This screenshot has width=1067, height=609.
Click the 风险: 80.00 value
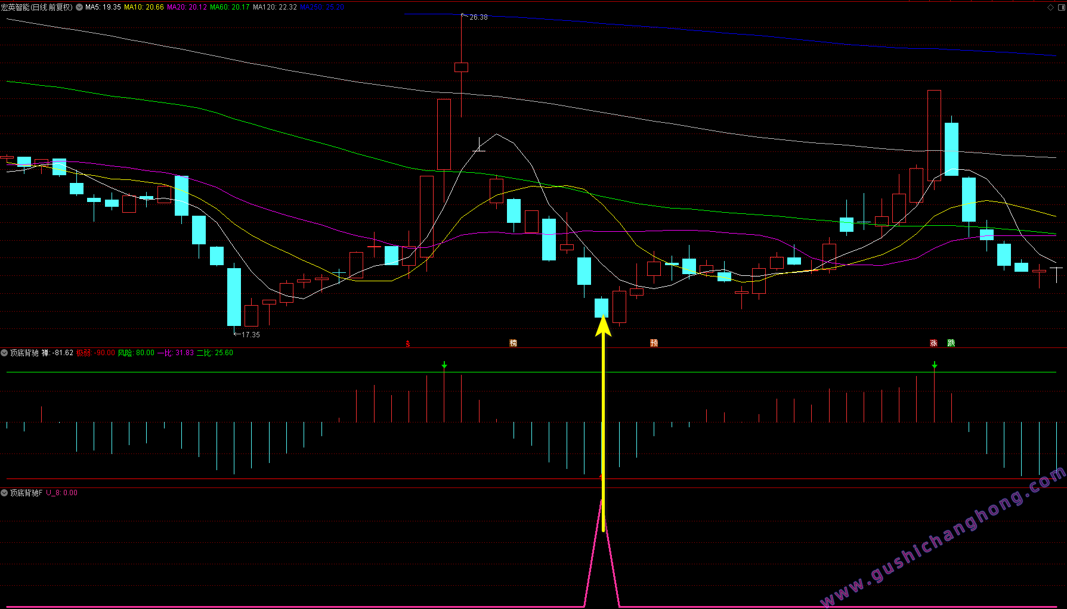(x=136, y=353)
